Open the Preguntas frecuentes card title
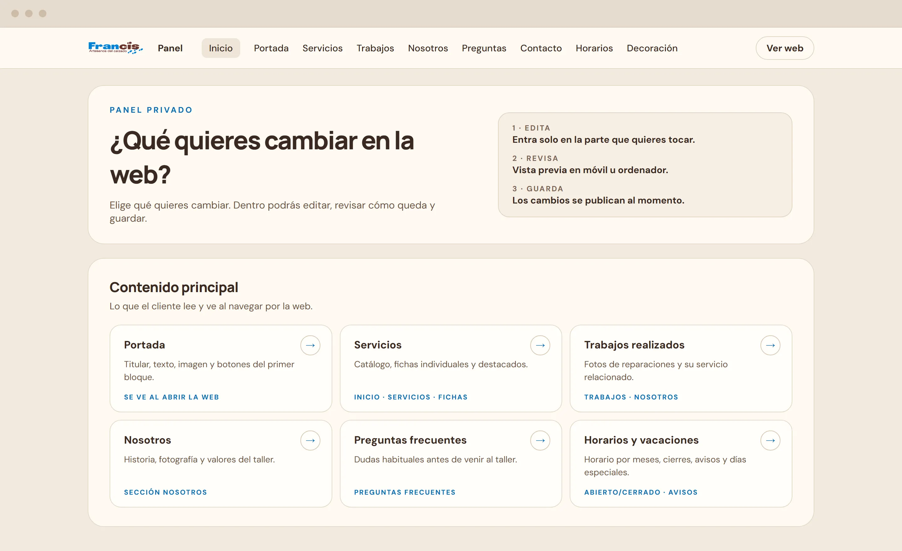902x551 pixels. pos(410,440)
